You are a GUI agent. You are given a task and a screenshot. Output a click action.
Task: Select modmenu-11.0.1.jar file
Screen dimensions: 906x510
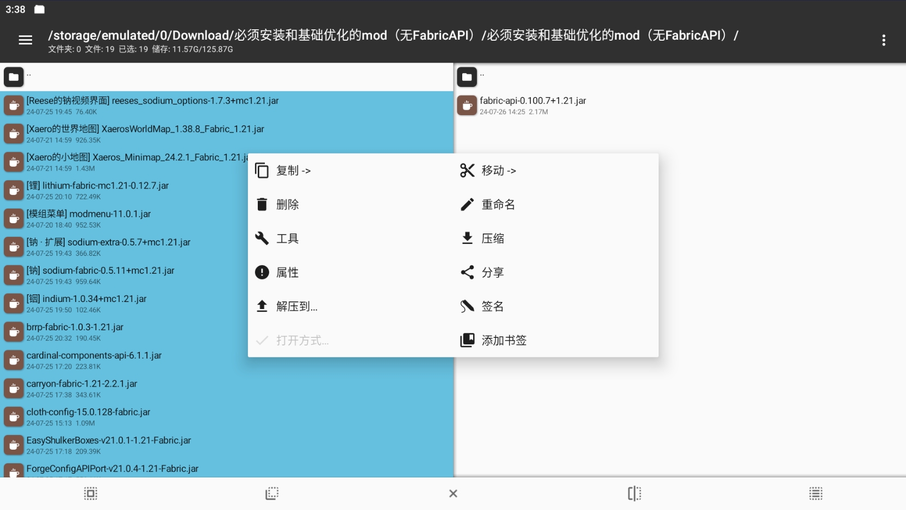(x=124, y=218)
